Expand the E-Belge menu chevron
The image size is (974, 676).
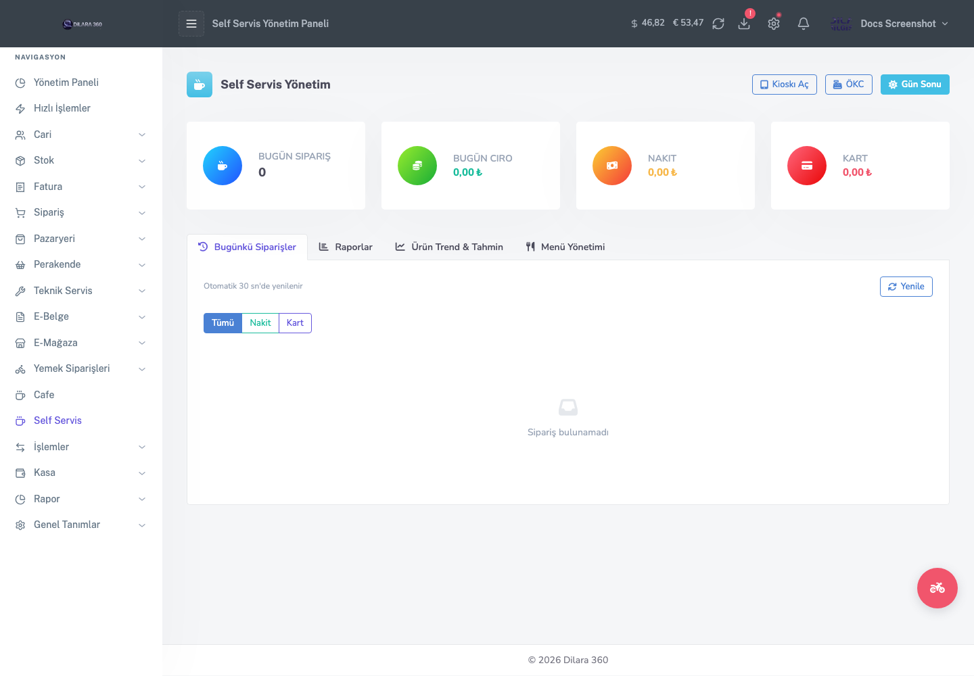click(142, 317)
